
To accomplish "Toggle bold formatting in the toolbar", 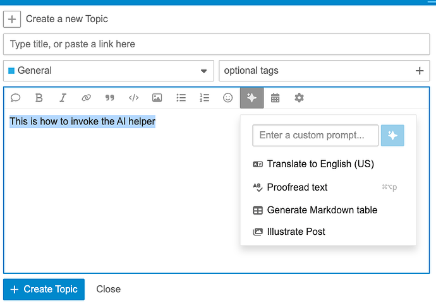I will tap(39, 98).
